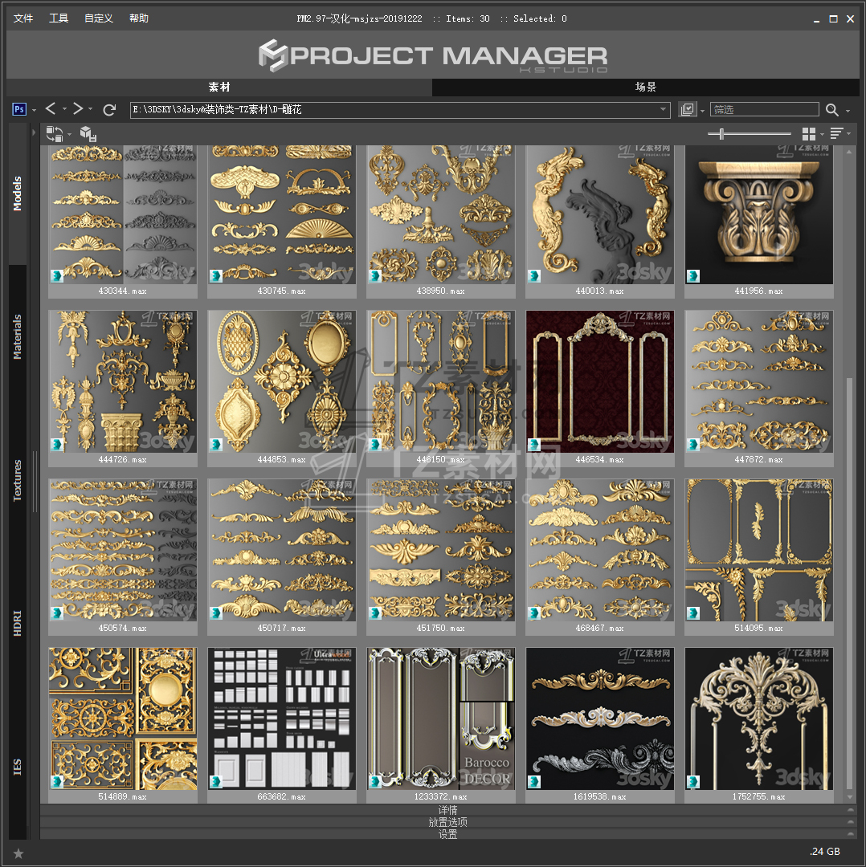Adjust the thumbnail size slider
This screenshot has height=867, width=866.
[x=721, y=134]
